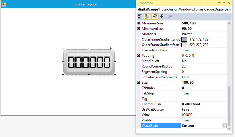Select the ThemeBrush property row
The image size is (235, 137).
point(183,104)
